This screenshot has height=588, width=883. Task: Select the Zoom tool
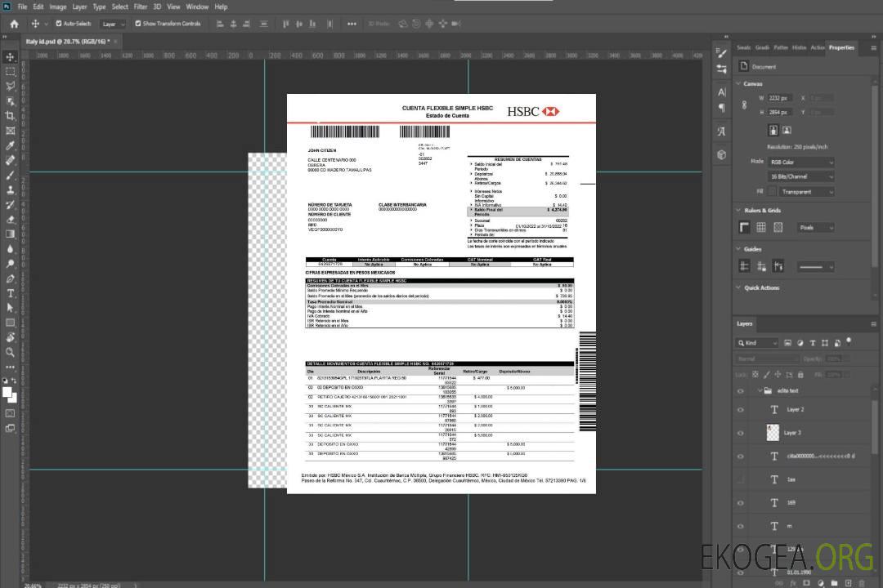[10, 352]
